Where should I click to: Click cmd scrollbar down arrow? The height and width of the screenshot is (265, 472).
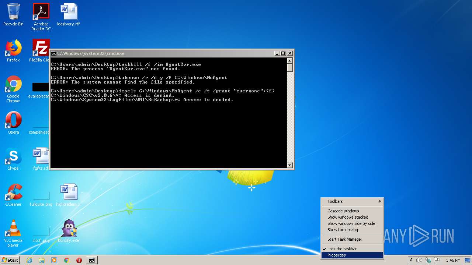pyautogui.click(x=290, y=165)
